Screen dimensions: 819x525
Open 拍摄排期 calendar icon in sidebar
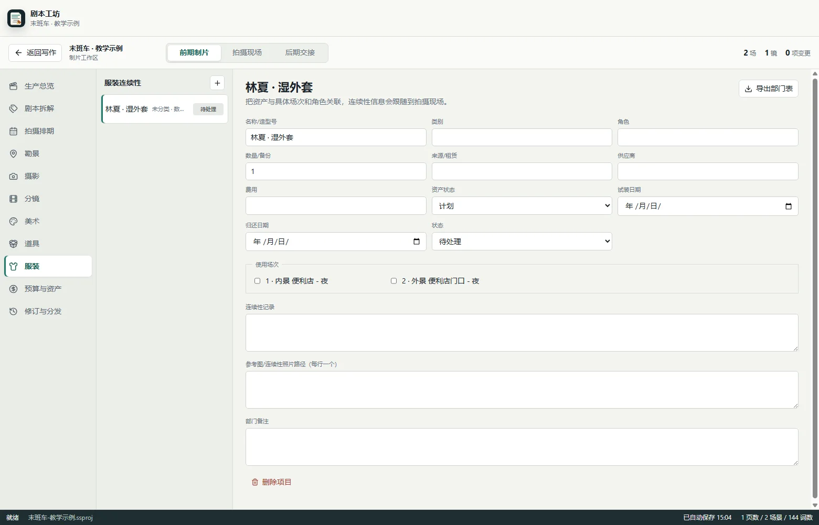pyautogui.click(x=14, y=131)
